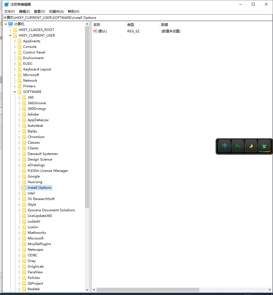Open the 收藏夹(A) menu

[56, 12]
